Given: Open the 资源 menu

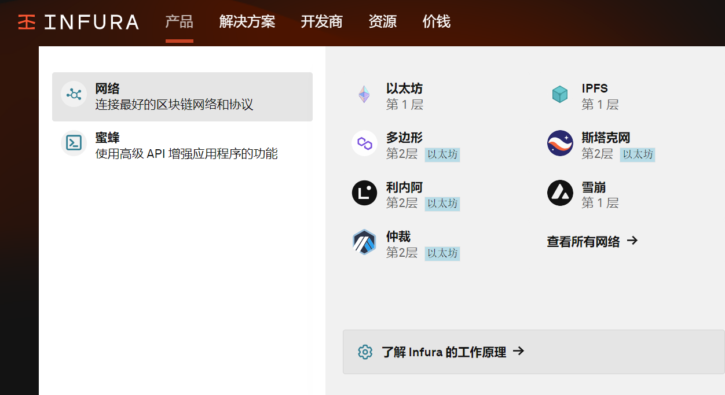Looking at the screenshot, I should (383, 22).
